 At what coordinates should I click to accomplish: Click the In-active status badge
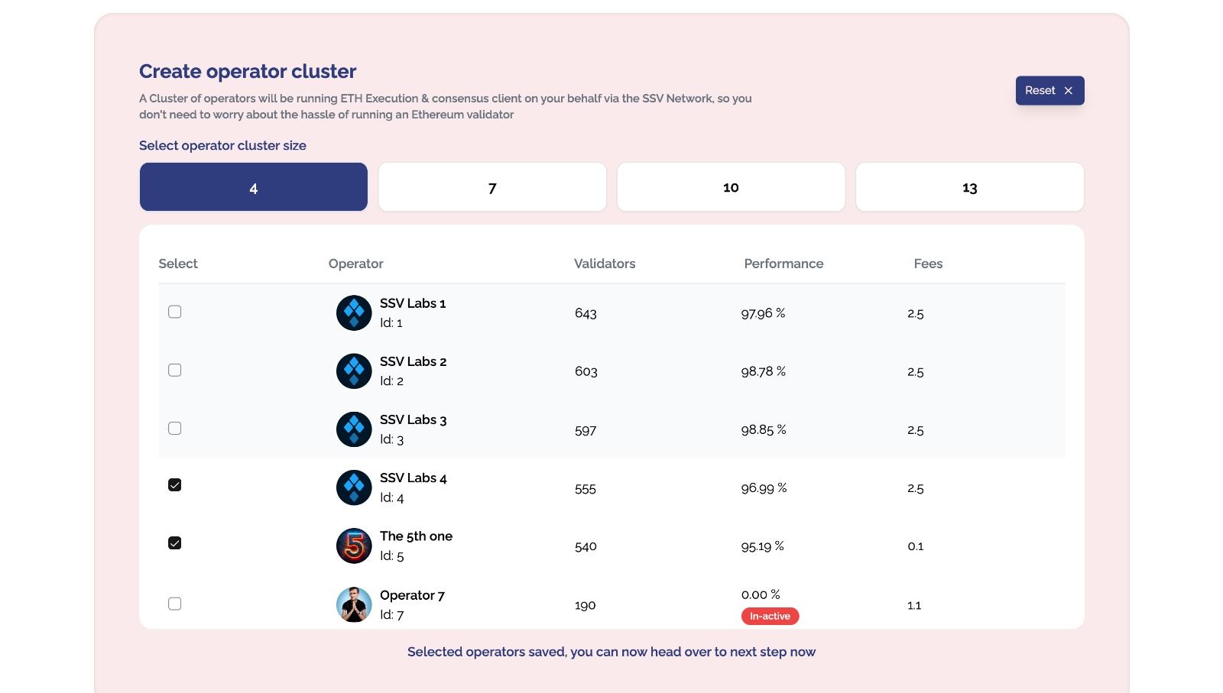(770, 617)
